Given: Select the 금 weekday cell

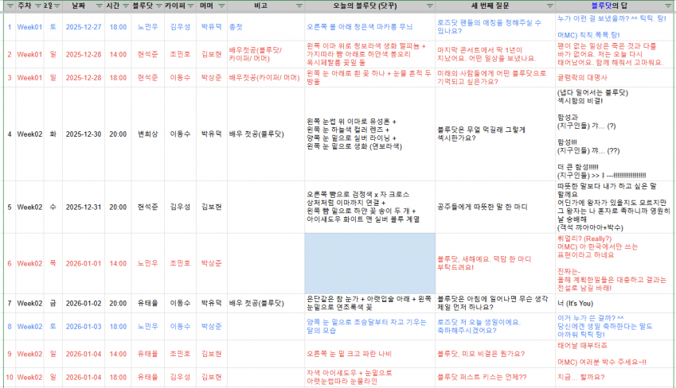Looking at the screenshot, I should 53,304.
